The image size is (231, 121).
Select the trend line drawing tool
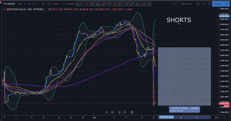[x=81, y=4]
